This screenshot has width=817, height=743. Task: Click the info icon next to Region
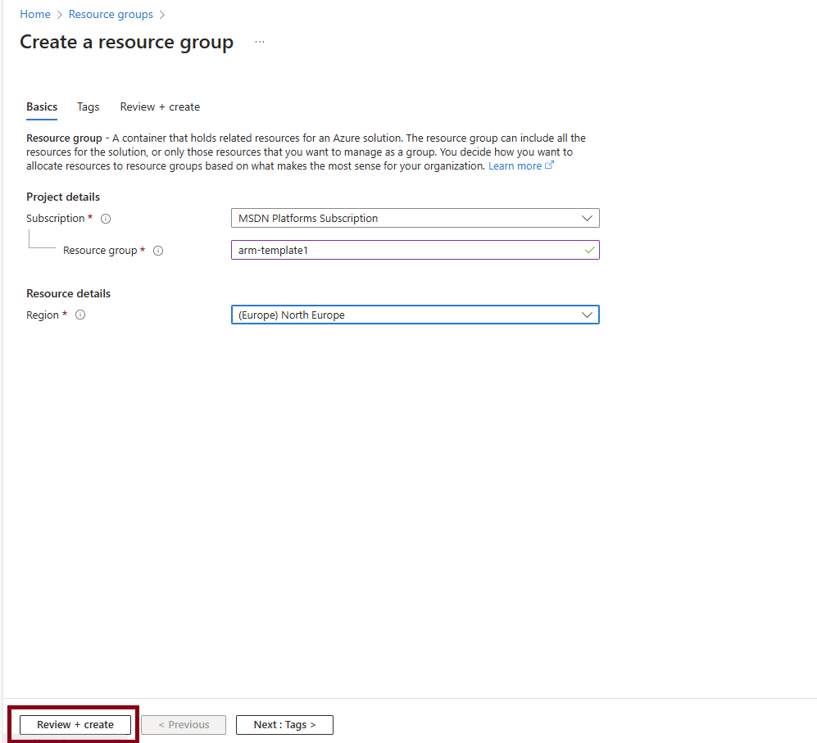point(80,315)
